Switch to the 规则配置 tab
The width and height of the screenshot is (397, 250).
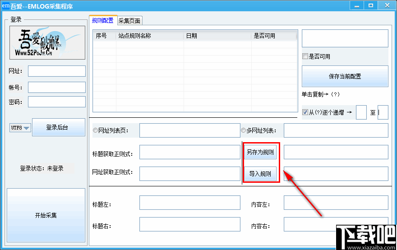coord(103,20)
